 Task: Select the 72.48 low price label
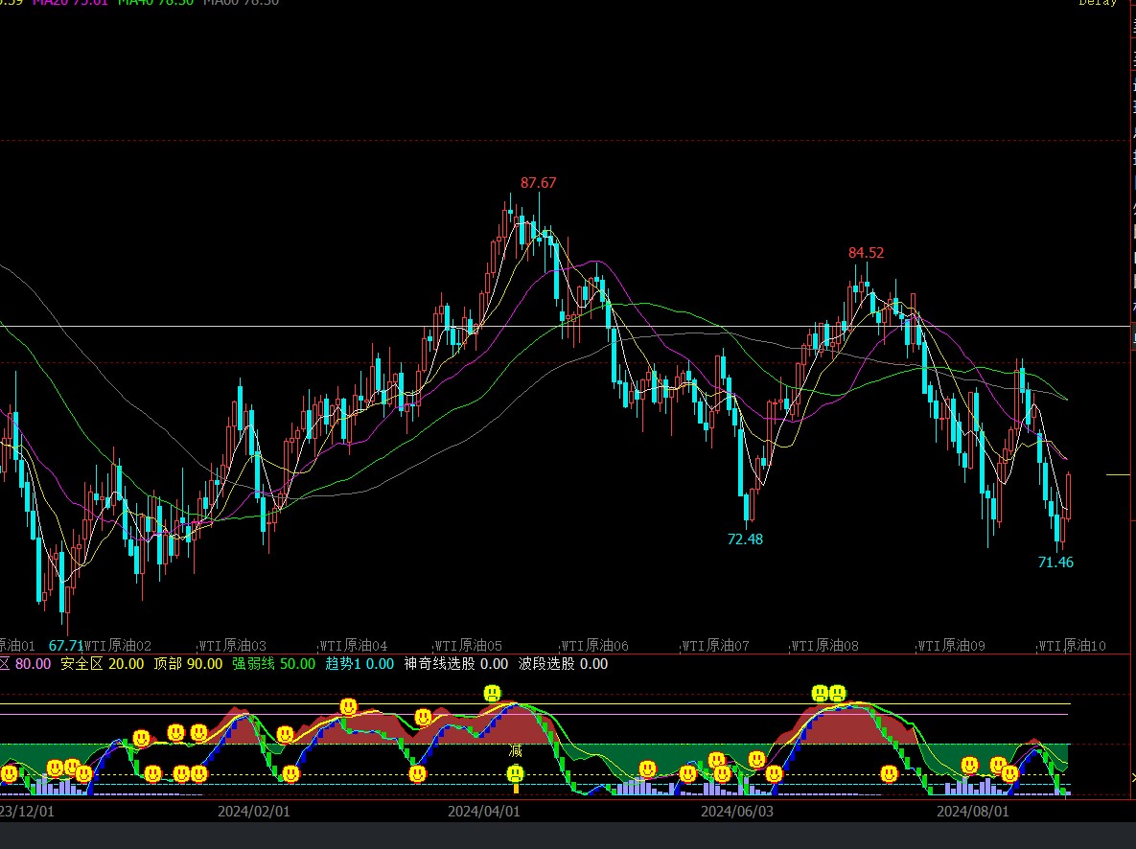[x=745, y=539]
